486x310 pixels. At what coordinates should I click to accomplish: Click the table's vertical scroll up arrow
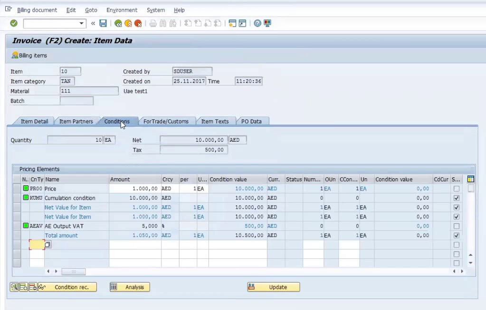pyautogui.click(x=470, y=255)
